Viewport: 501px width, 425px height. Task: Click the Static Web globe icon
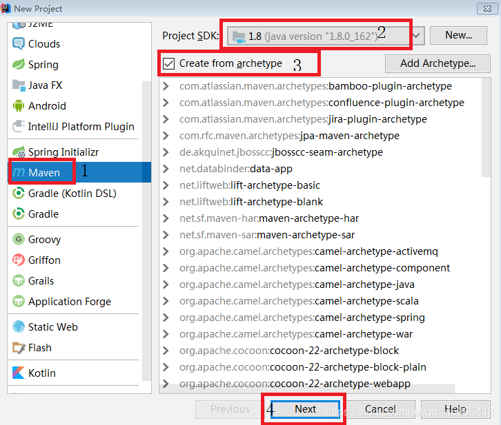pyautogui.click(x=19, y=326)
